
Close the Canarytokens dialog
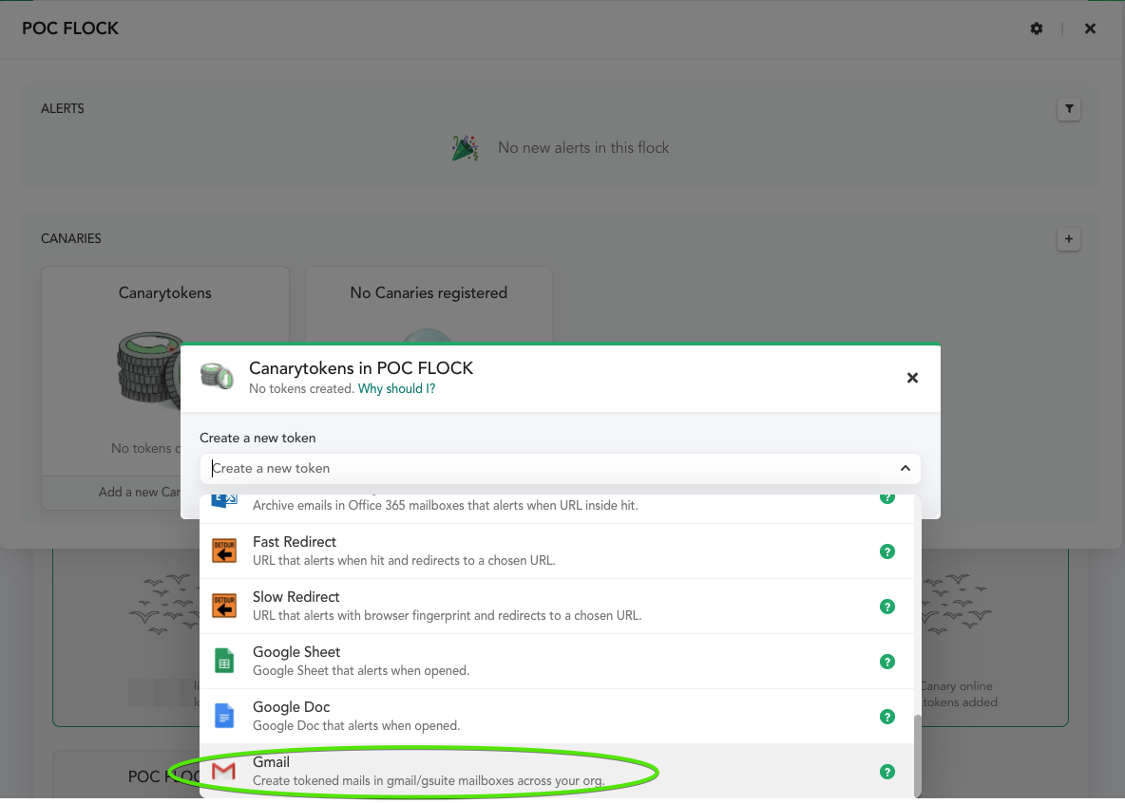tap(912, 378)
